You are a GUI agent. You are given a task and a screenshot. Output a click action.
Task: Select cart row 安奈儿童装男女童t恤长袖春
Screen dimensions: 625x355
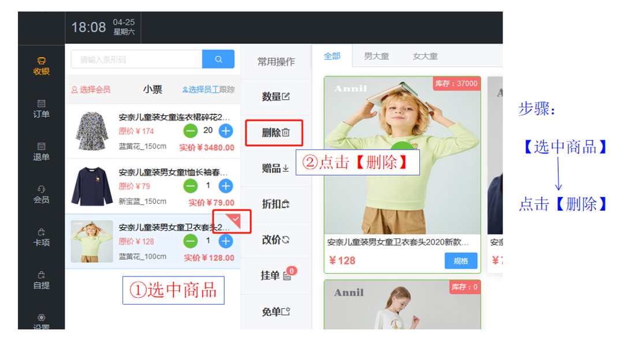coord(153,186)
